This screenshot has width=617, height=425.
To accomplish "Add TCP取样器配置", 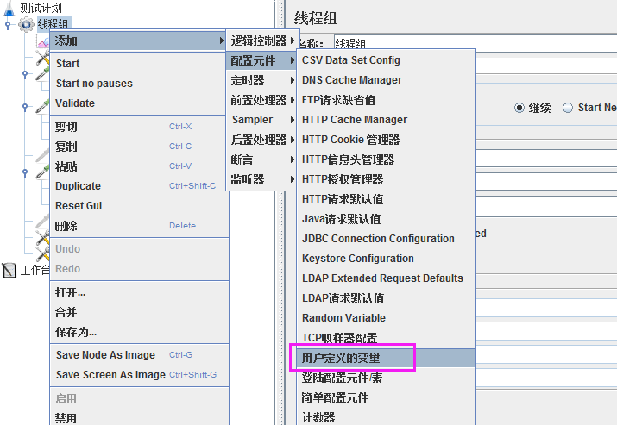I will [386, 338].
